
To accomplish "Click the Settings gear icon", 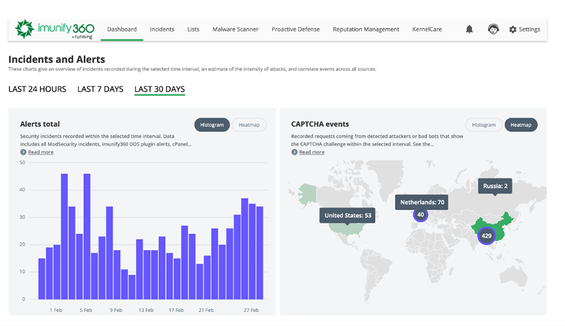I will pyautogui.click(x=513, y=29).
